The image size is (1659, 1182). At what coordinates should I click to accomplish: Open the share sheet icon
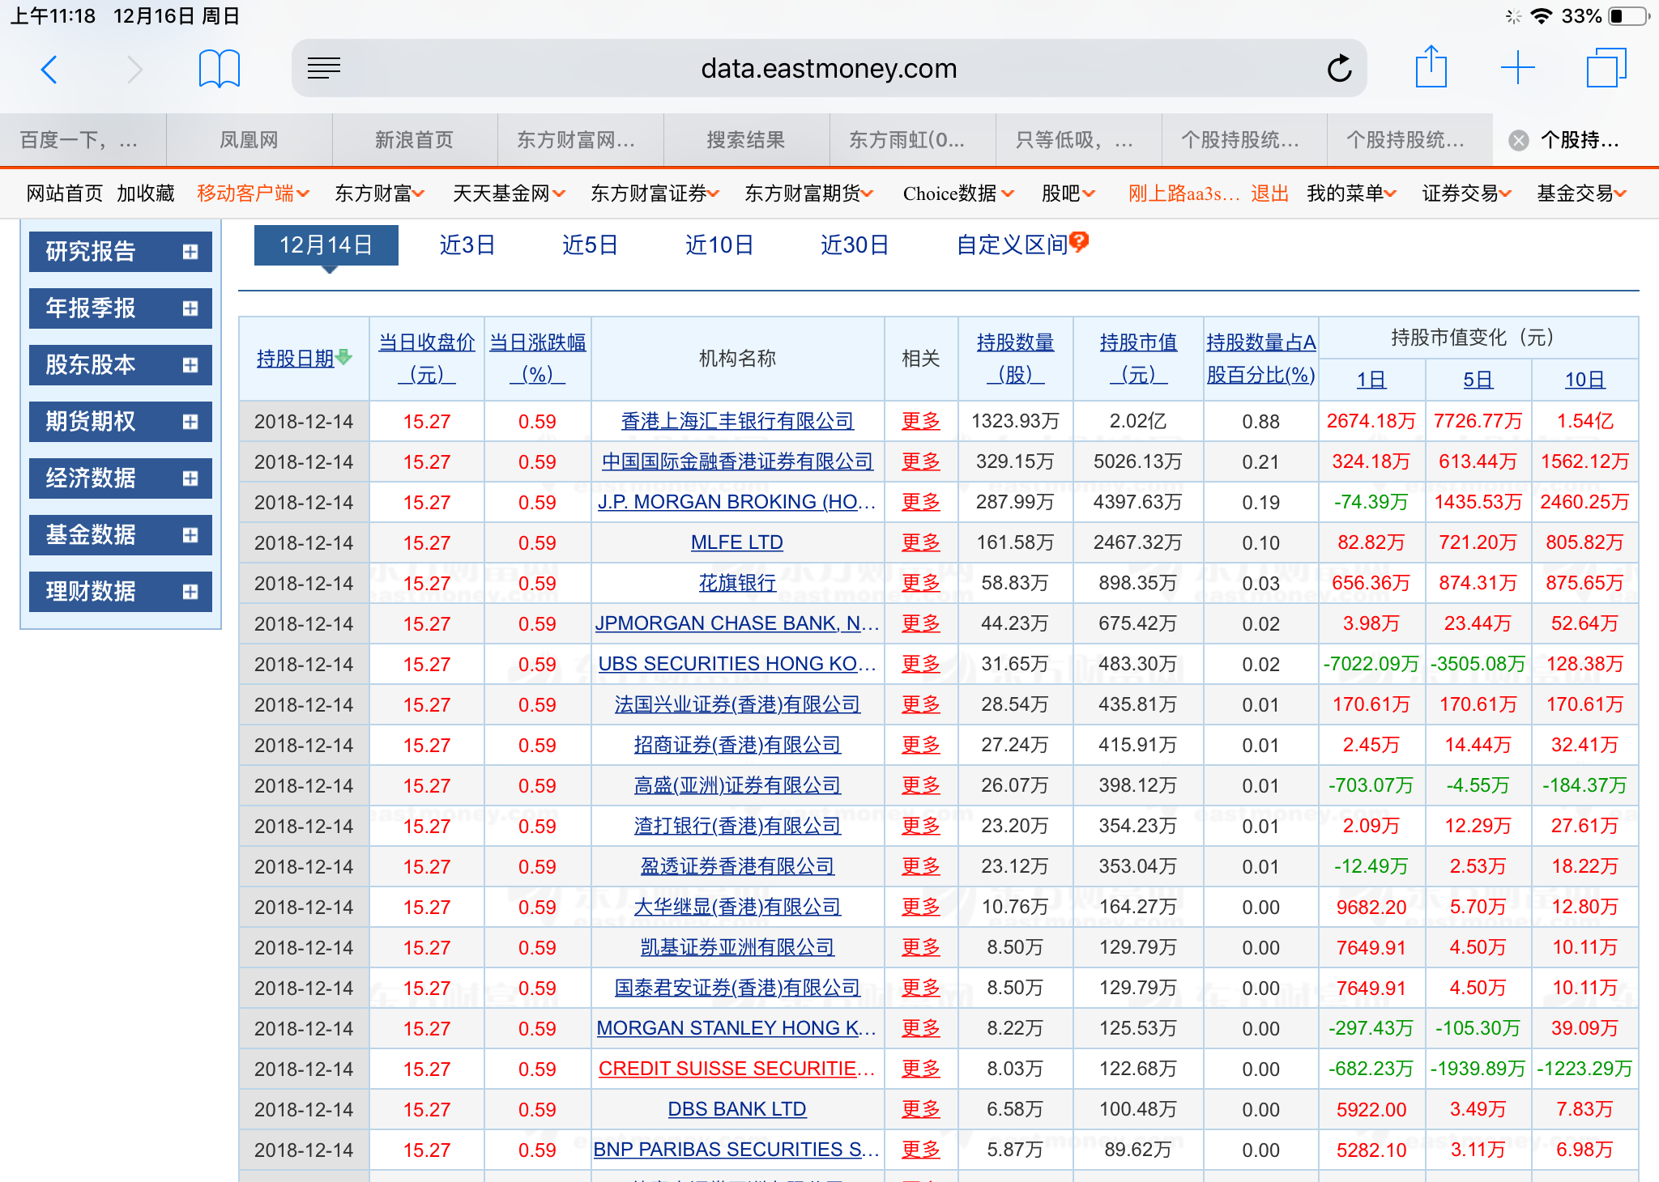pyautogui.click(x=1431, y=66)
